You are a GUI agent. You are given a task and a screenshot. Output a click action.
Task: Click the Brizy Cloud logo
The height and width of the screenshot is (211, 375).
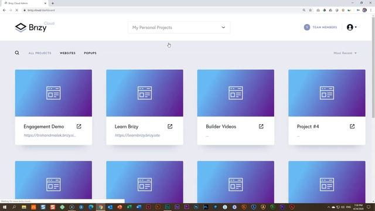(35, 28)
